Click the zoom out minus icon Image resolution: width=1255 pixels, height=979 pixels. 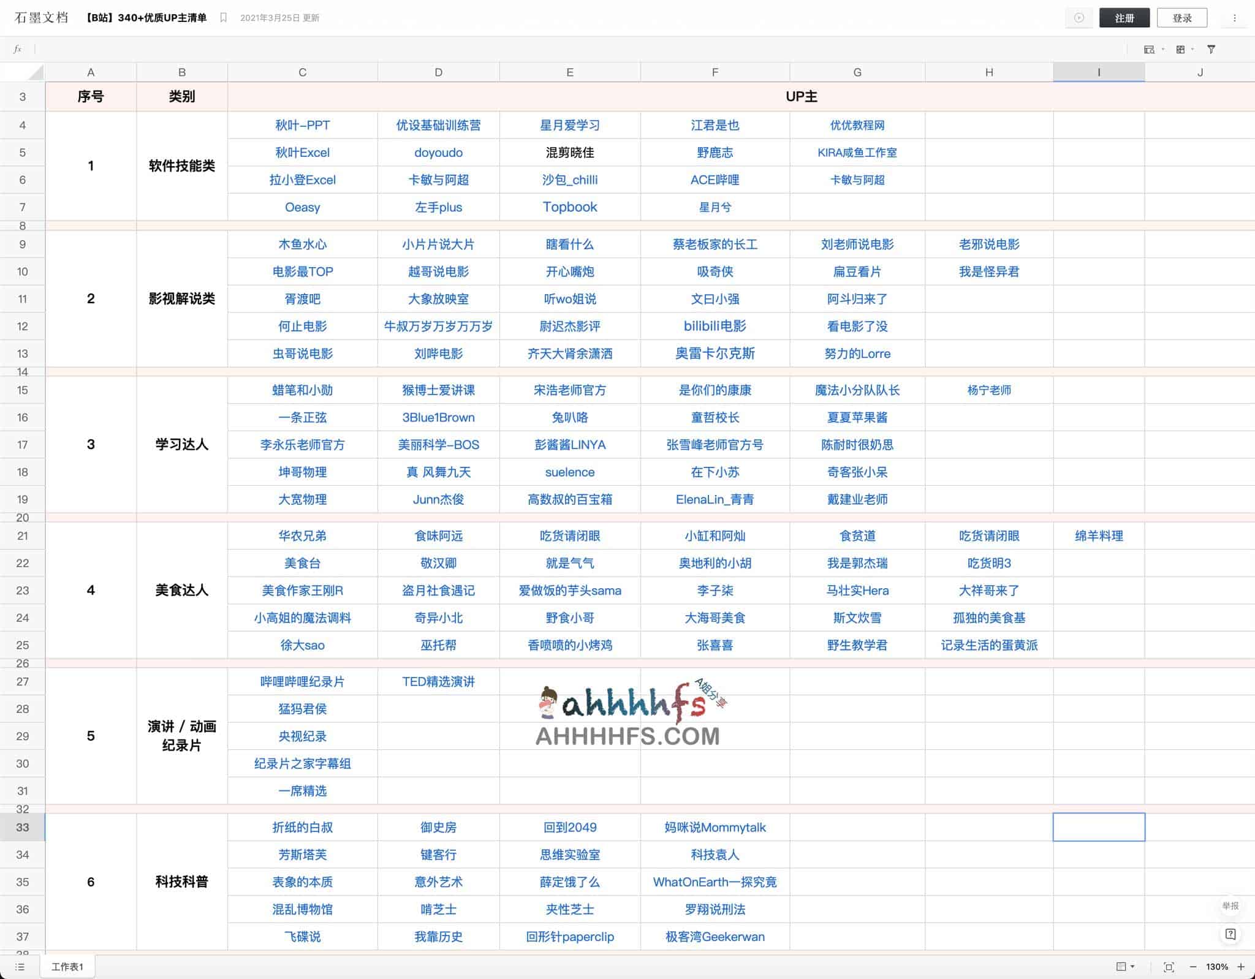click(1193, 967)
